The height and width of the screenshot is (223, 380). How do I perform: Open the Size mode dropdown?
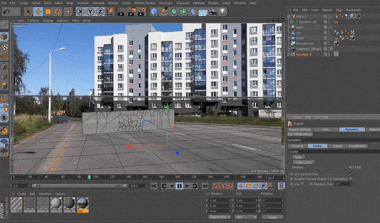click(x=245, y=216)
